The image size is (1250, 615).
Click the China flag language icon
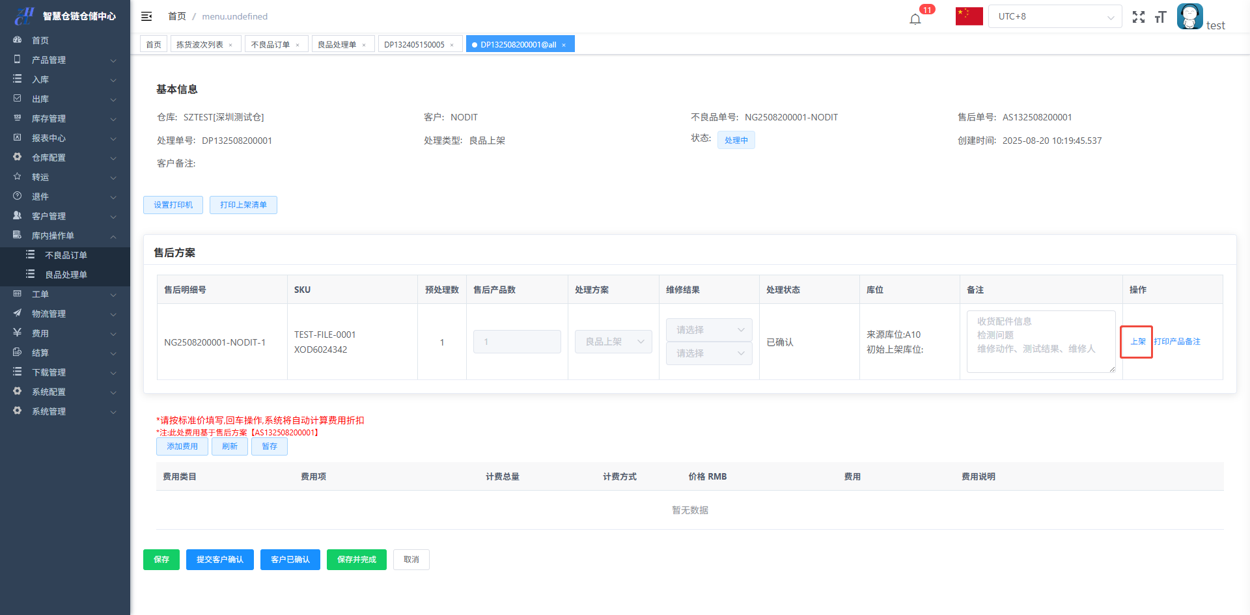[969, 16]
